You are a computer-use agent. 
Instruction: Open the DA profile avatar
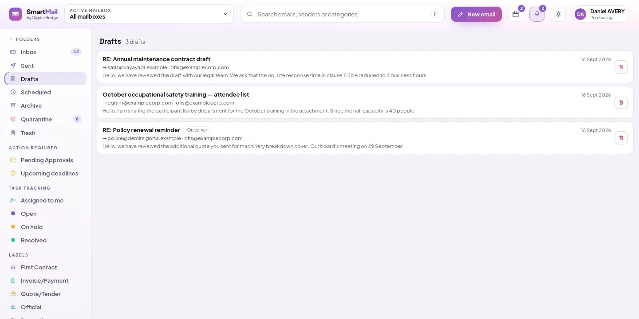pyautogui.click(x=580, y=14)
